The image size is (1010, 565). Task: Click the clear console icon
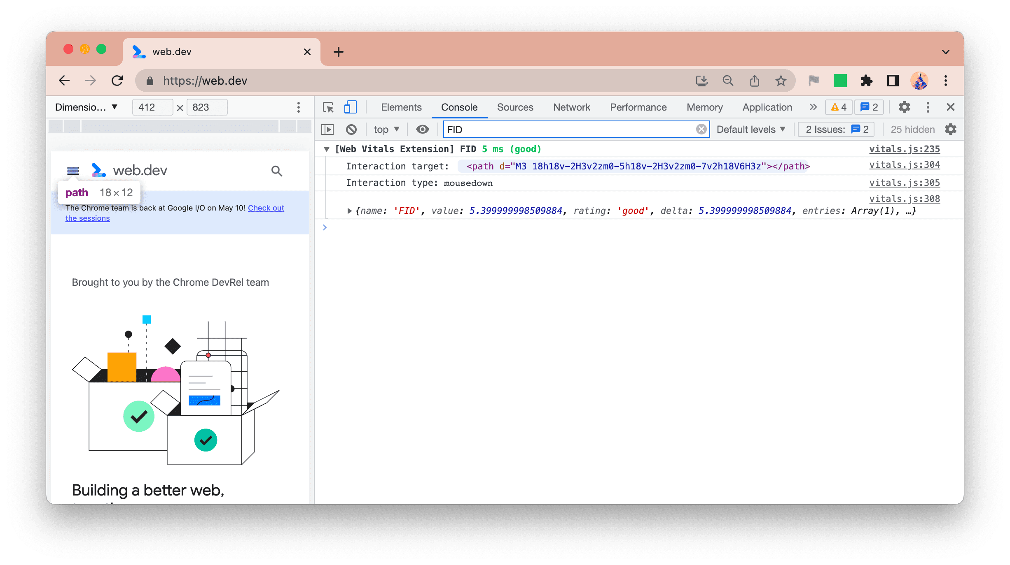pyautogui.click(x=353, y=130)
